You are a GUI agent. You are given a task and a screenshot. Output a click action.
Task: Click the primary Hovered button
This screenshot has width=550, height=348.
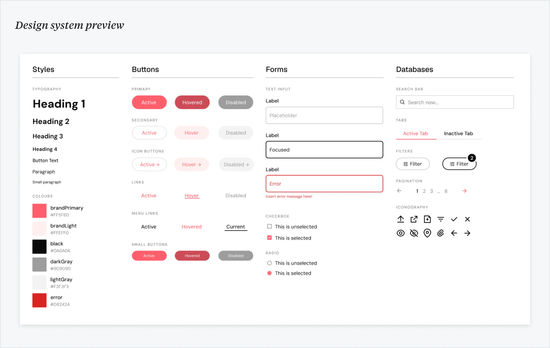click(x=192, y=102)
